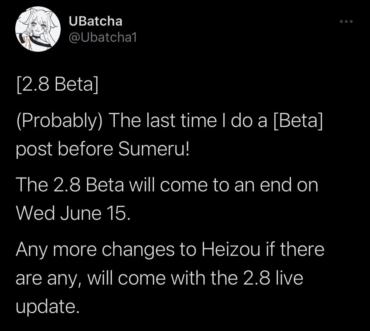Click the final word 'update.'

tap(47, 306)
